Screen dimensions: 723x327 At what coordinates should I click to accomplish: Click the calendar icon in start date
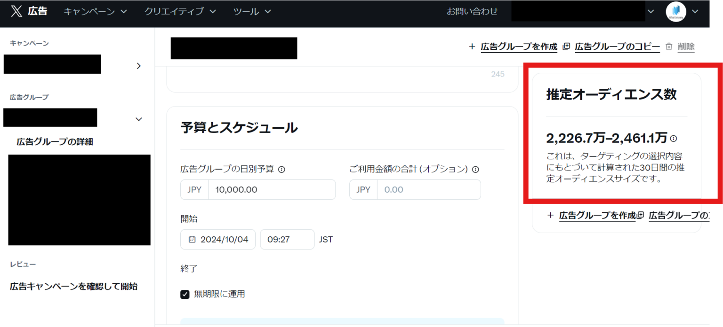coord(192,240)
